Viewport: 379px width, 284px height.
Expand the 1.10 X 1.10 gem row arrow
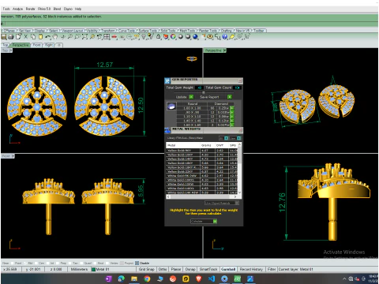232,117
